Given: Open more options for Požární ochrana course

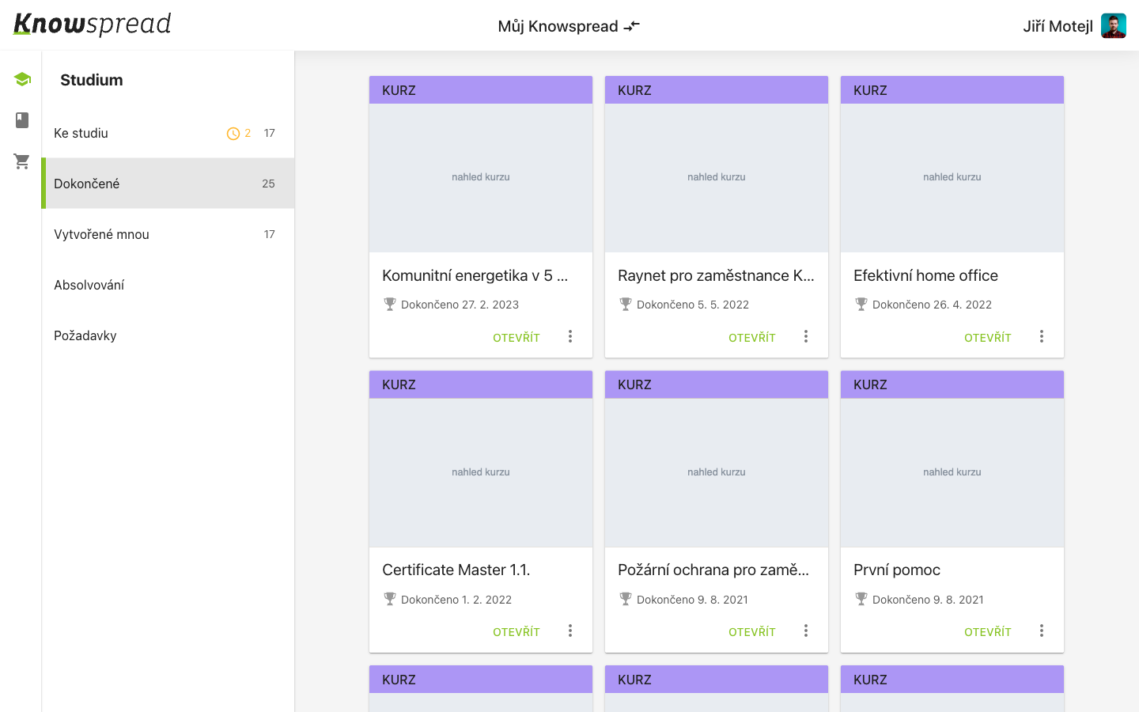Looking at the screenshot, I should coord(806,631).
